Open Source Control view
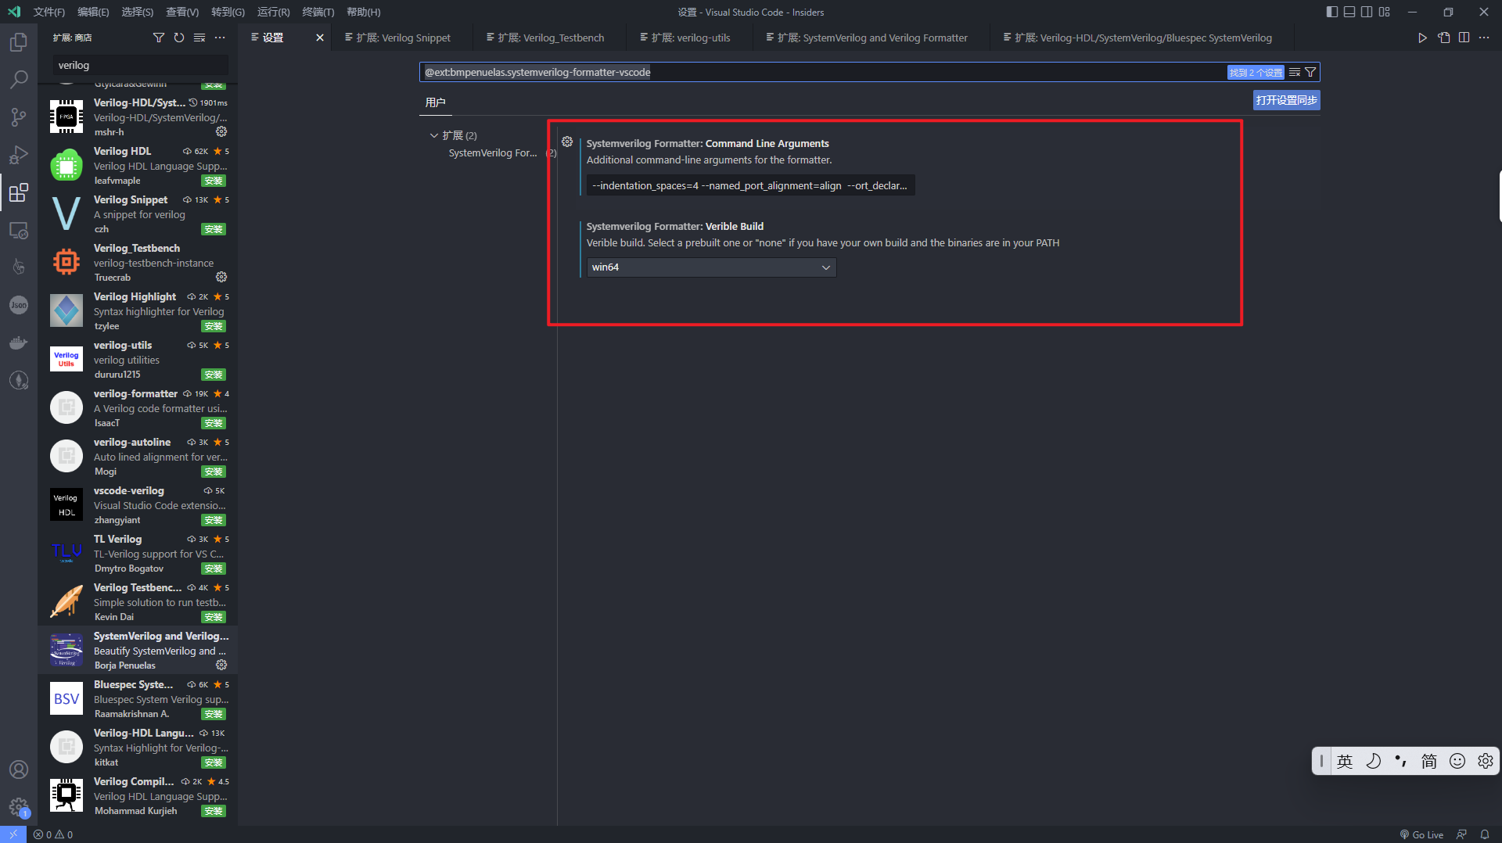The height and width of the screenshot is (843, 1502). click(18, 117)
